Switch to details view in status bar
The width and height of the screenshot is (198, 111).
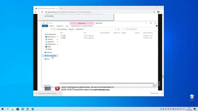point(154,85)
